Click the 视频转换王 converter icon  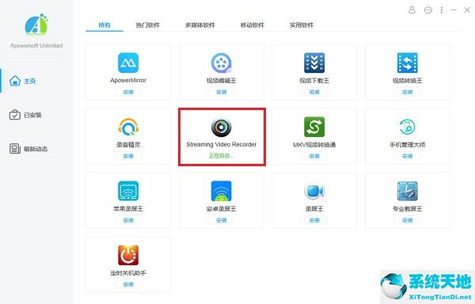pos(407,63)
